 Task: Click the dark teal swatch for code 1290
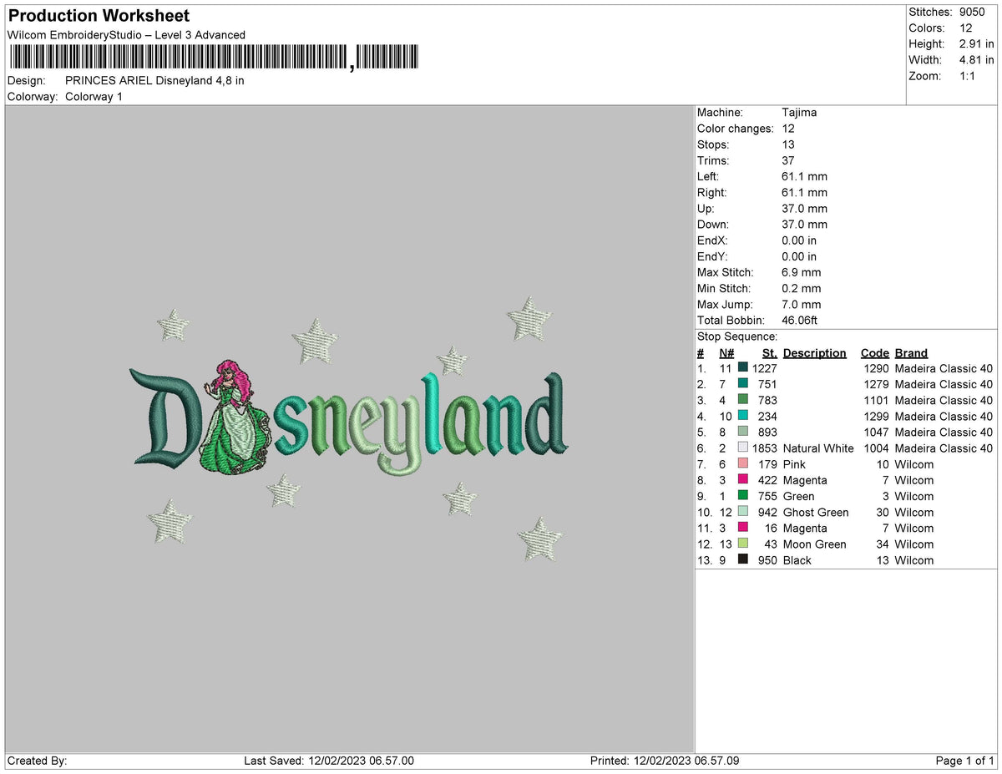point(743,368)
